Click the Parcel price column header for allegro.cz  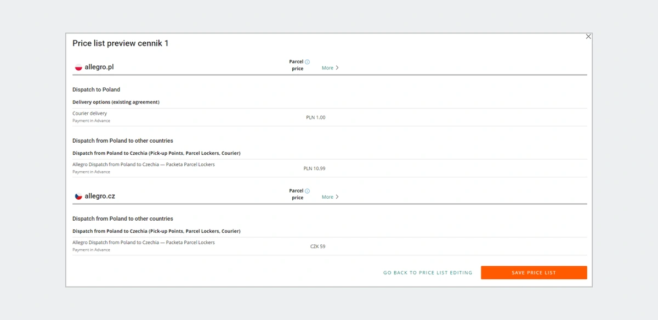tap(297, 194)
